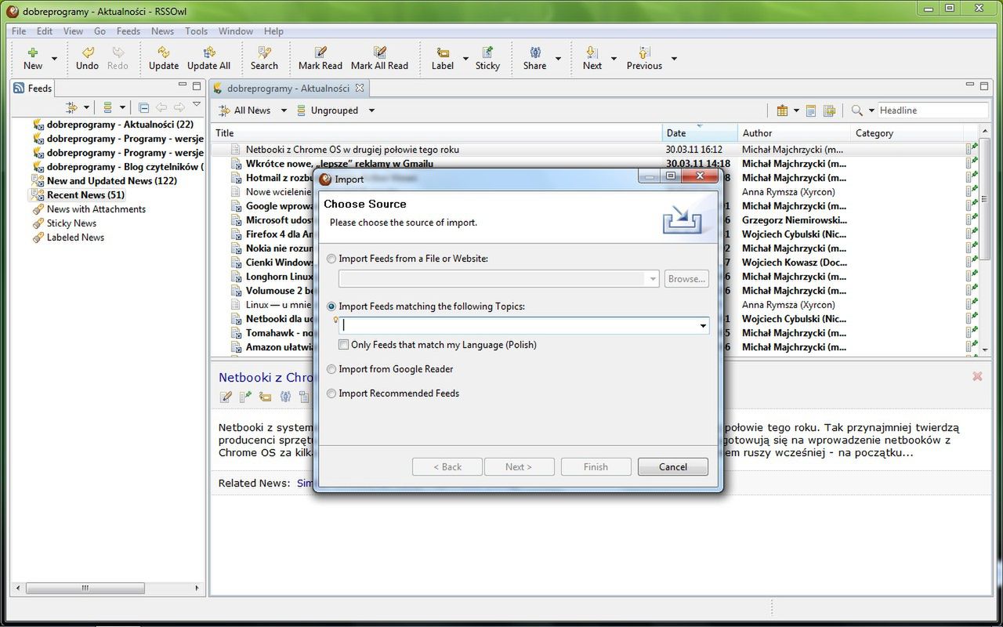This screenshot has width=1003, height=627.
Task: Open the New button dropdown arrow
Action: click(54, 59)
